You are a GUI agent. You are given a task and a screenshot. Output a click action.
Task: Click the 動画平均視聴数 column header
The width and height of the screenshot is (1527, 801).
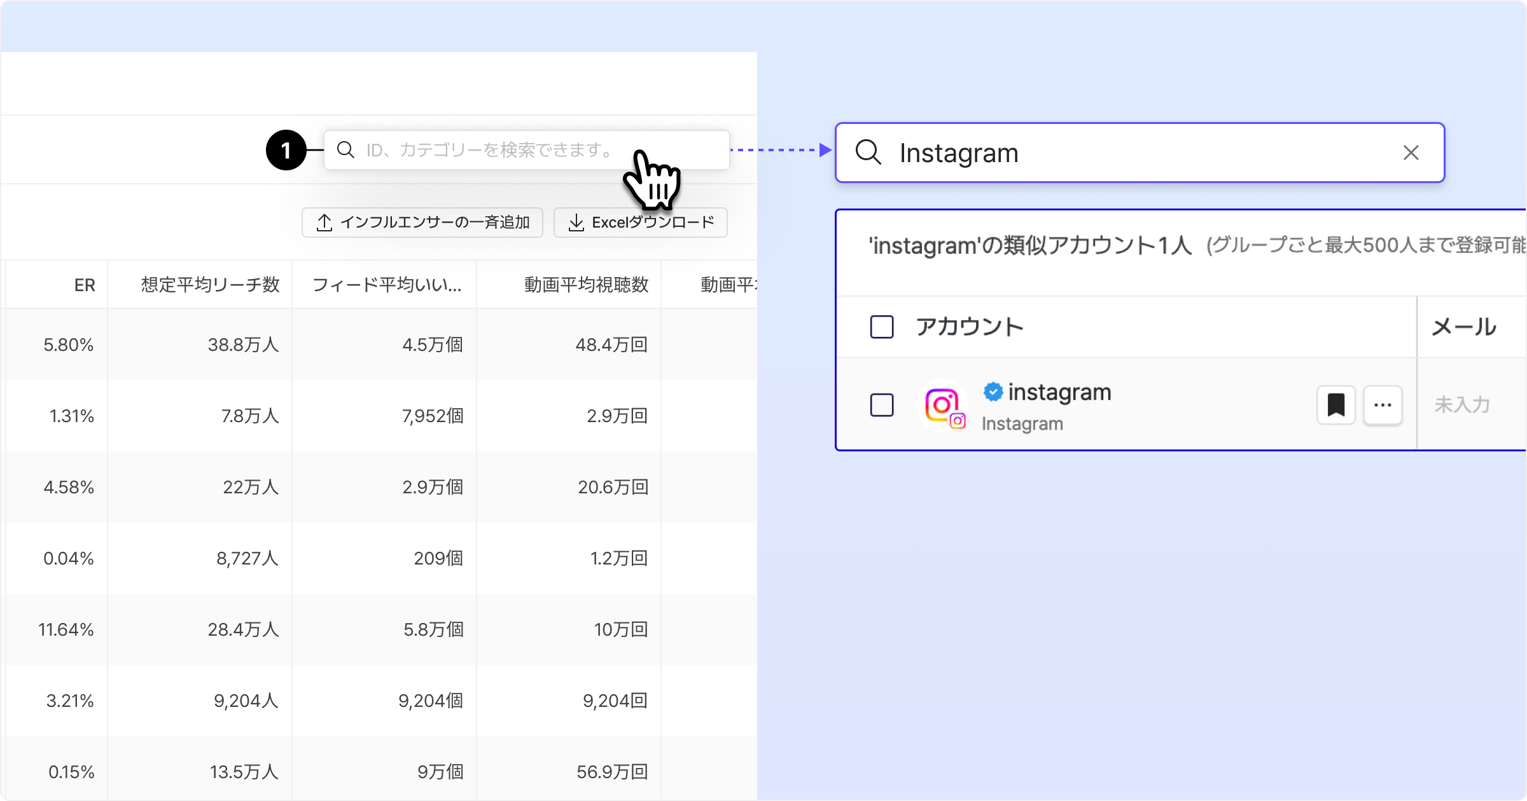coord(586,285)
